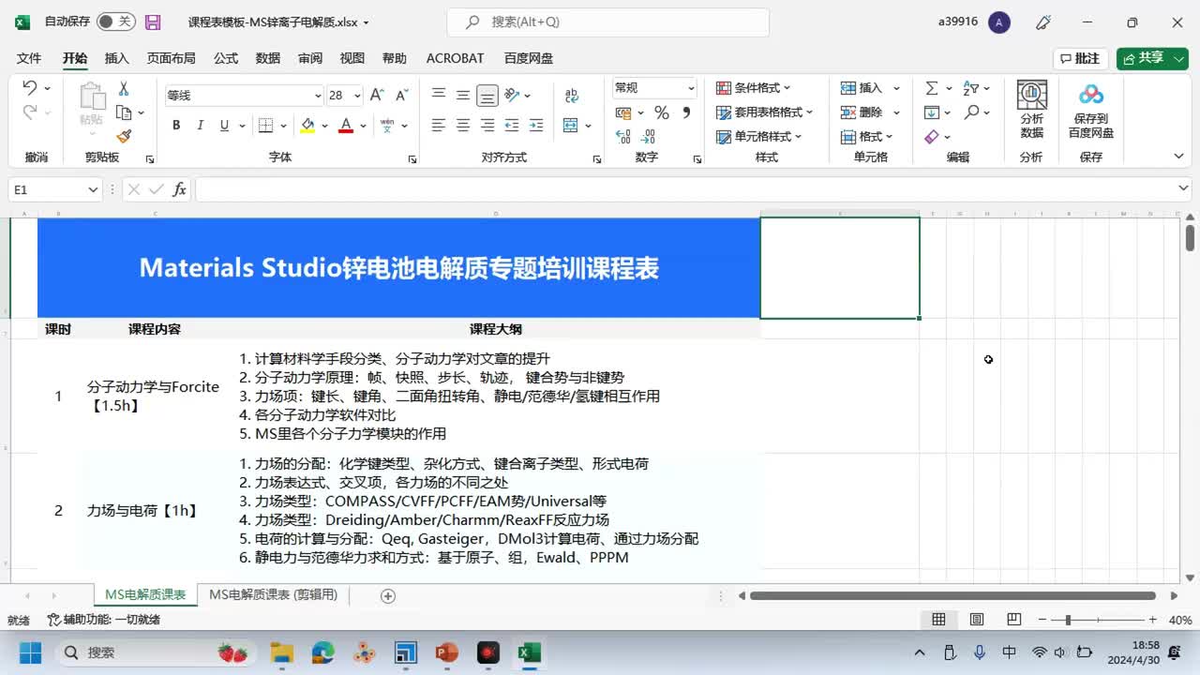This screenshot has height=675, width=1200.
Task: Toggle Italic formatting
Action: (x=200, y=126)
